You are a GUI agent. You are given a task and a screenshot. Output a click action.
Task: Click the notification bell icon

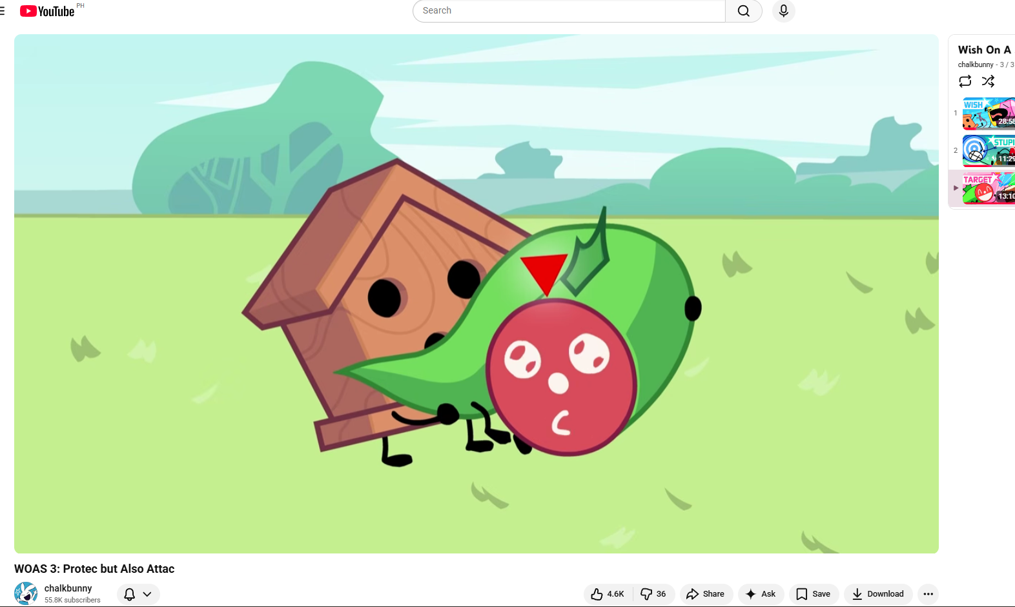point(129,594)
